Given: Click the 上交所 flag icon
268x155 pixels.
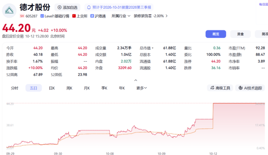Looking at the screenshot, I should pos(74,16).
